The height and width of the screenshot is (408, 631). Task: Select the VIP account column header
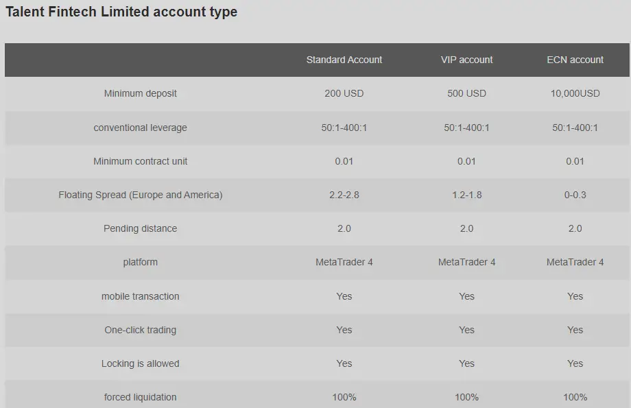466,60
